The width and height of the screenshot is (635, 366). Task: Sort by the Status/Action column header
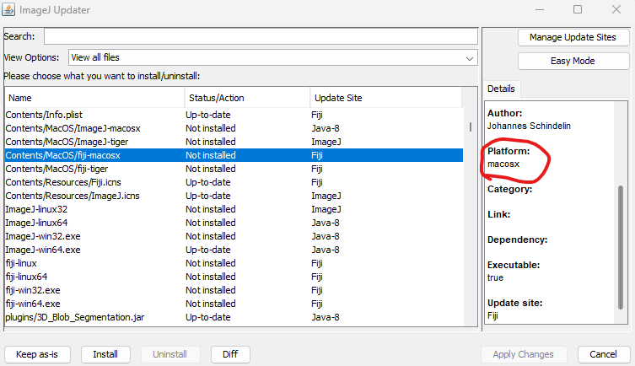click(247, 98)
